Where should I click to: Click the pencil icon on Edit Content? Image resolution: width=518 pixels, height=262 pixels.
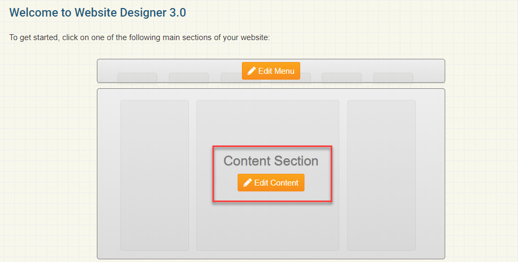[x=247, y=183]
